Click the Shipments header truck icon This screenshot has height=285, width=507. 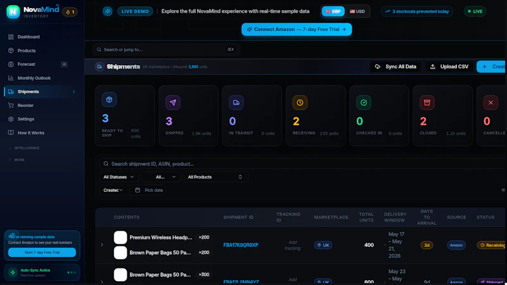(99, 66)
